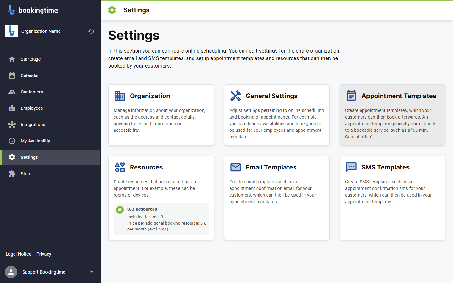453x283 pixels.
Task: Click the 0/3 Resources text
Action: tap(142, 209)
